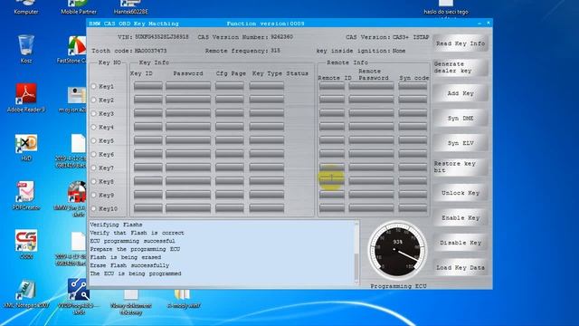Launch Adobe Reader 9 from desktop
Viewport: 579px width, 326px height.
(x=26, y=98)
